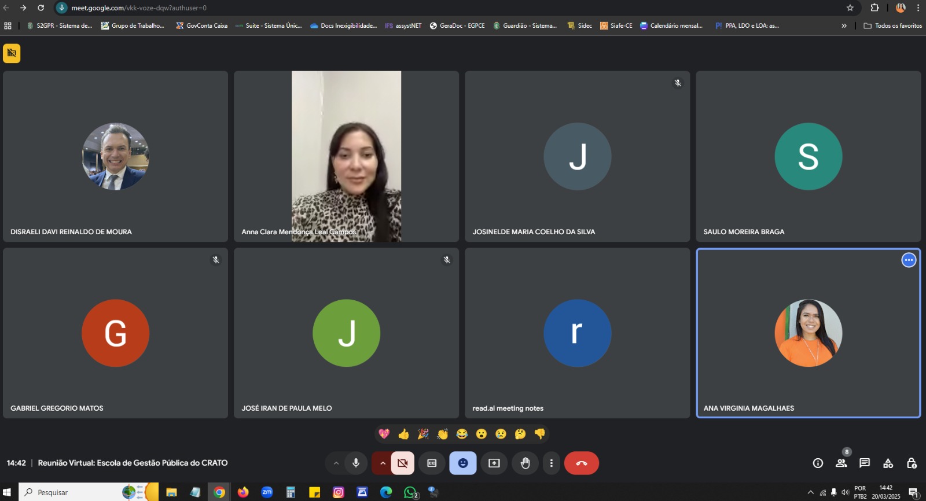926x501 pixels.
Task: Open host controls lock icon
Action: [x=912, y=463]
